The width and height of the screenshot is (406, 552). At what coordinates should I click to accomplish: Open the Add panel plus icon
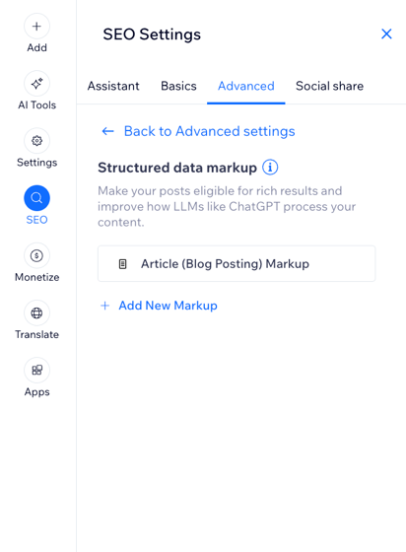(x=36, y=26)
